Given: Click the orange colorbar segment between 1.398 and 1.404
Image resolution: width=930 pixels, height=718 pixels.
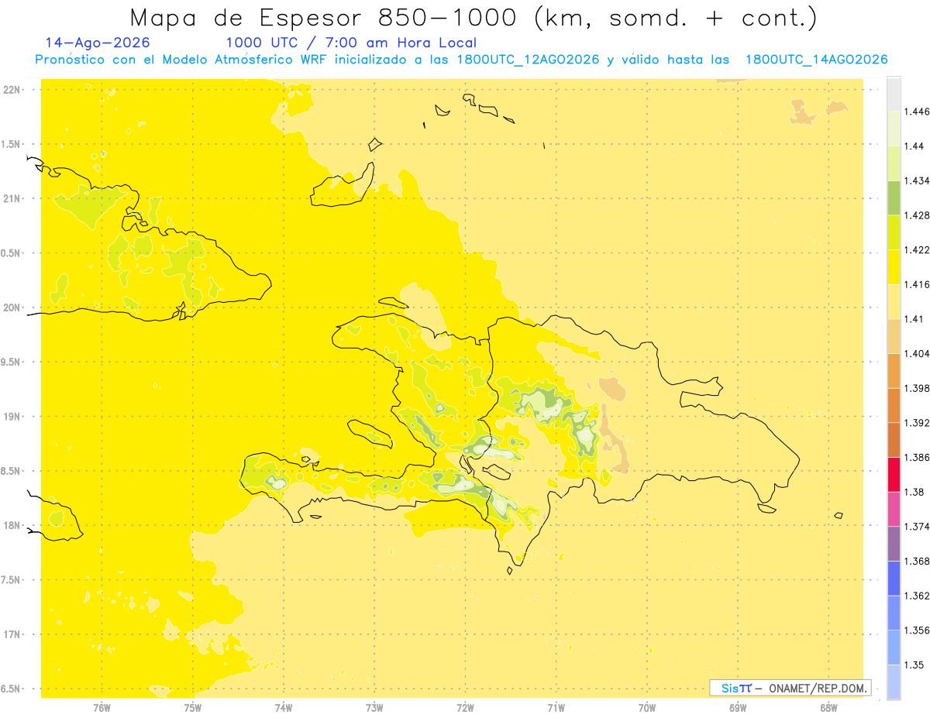Looking at the screenshot, I should 894,370.
